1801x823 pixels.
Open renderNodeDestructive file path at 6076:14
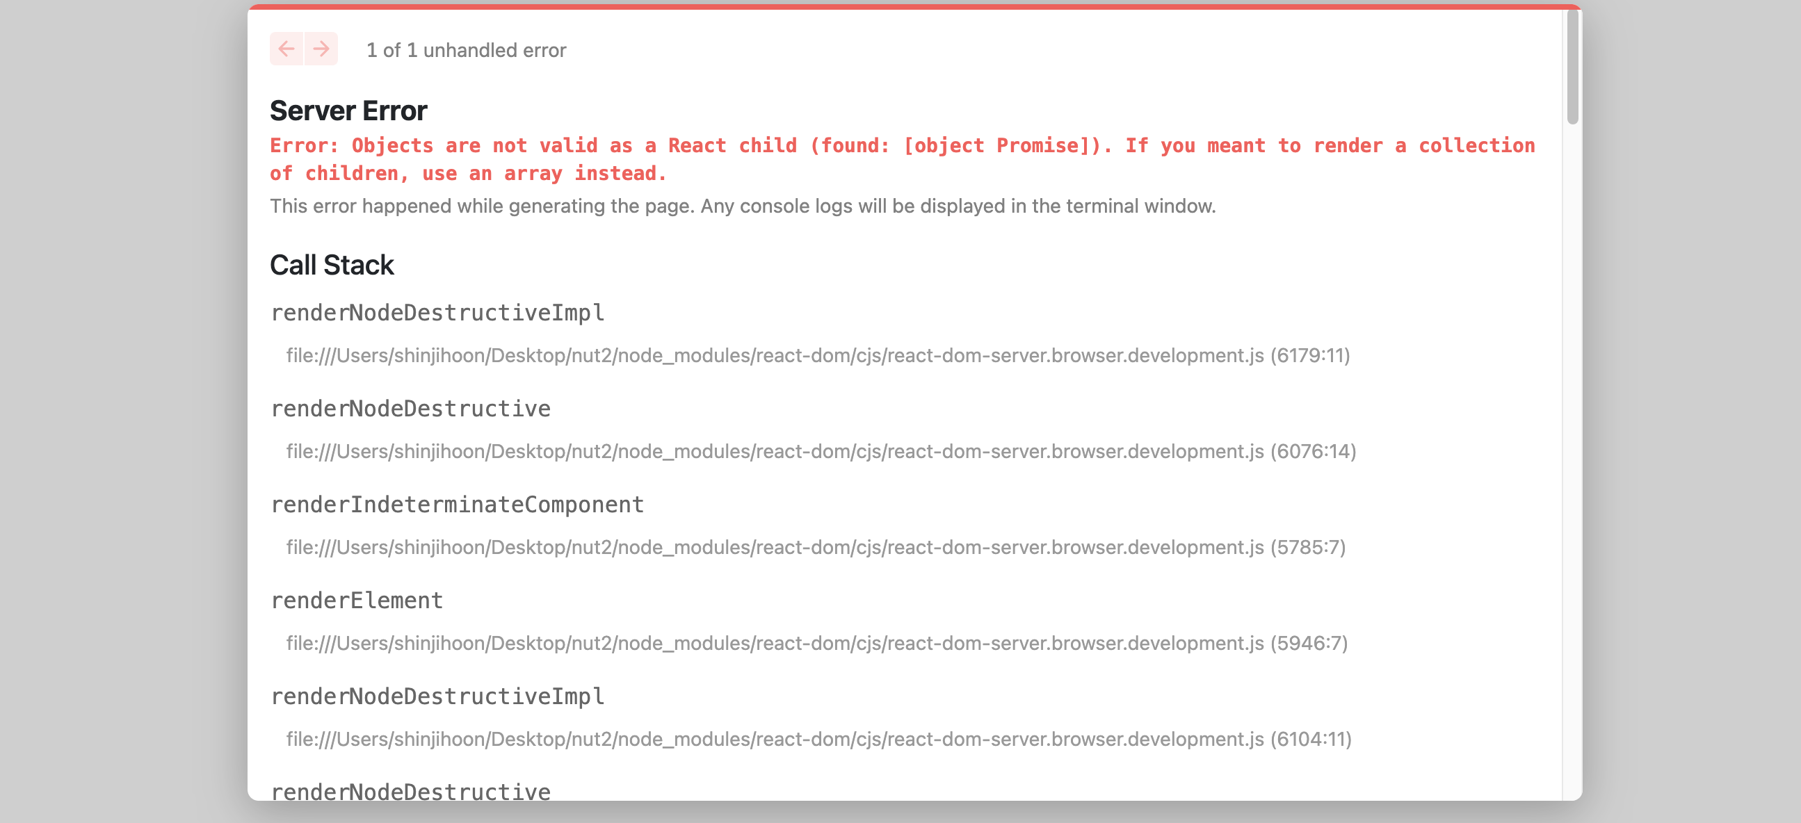[x=821, y=451]
